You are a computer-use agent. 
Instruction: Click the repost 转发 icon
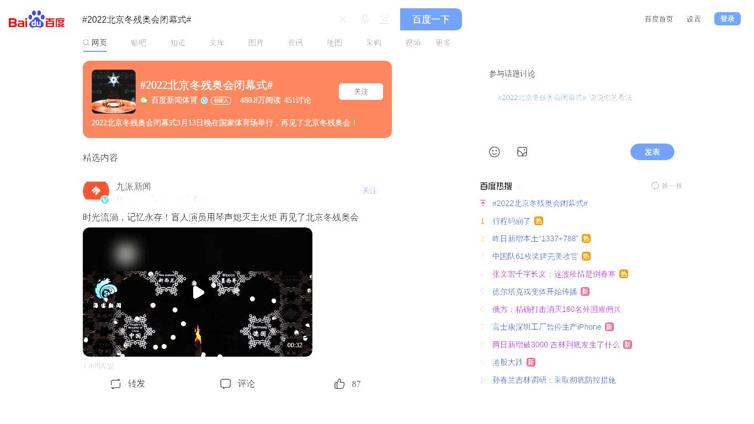coord(115,384)
